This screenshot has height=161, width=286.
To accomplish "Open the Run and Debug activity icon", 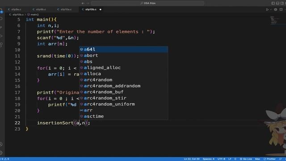I will coord(1,36).
